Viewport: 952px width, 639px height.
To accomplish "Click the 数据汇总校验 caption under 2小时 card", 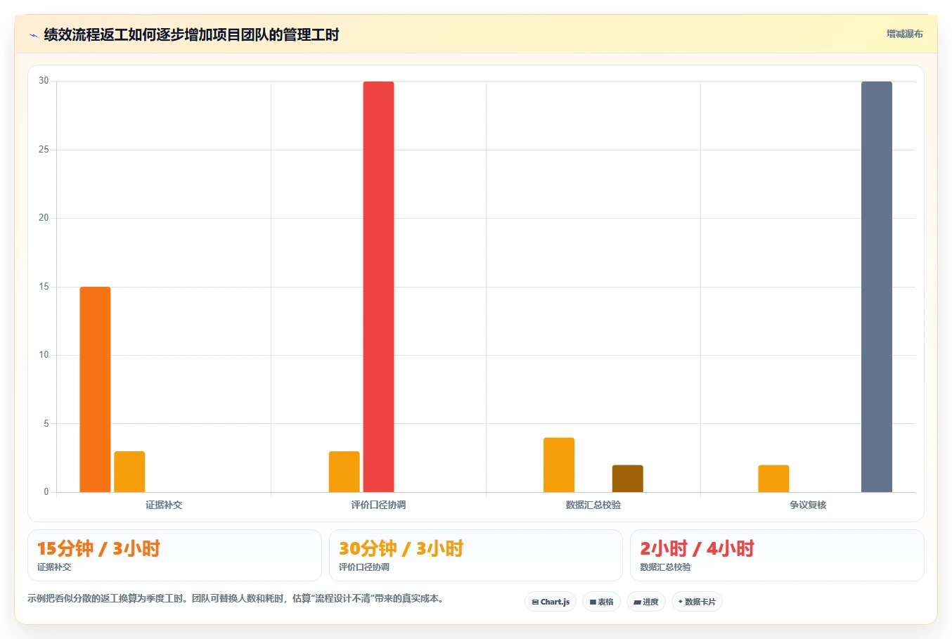I will tap(665, 567).
